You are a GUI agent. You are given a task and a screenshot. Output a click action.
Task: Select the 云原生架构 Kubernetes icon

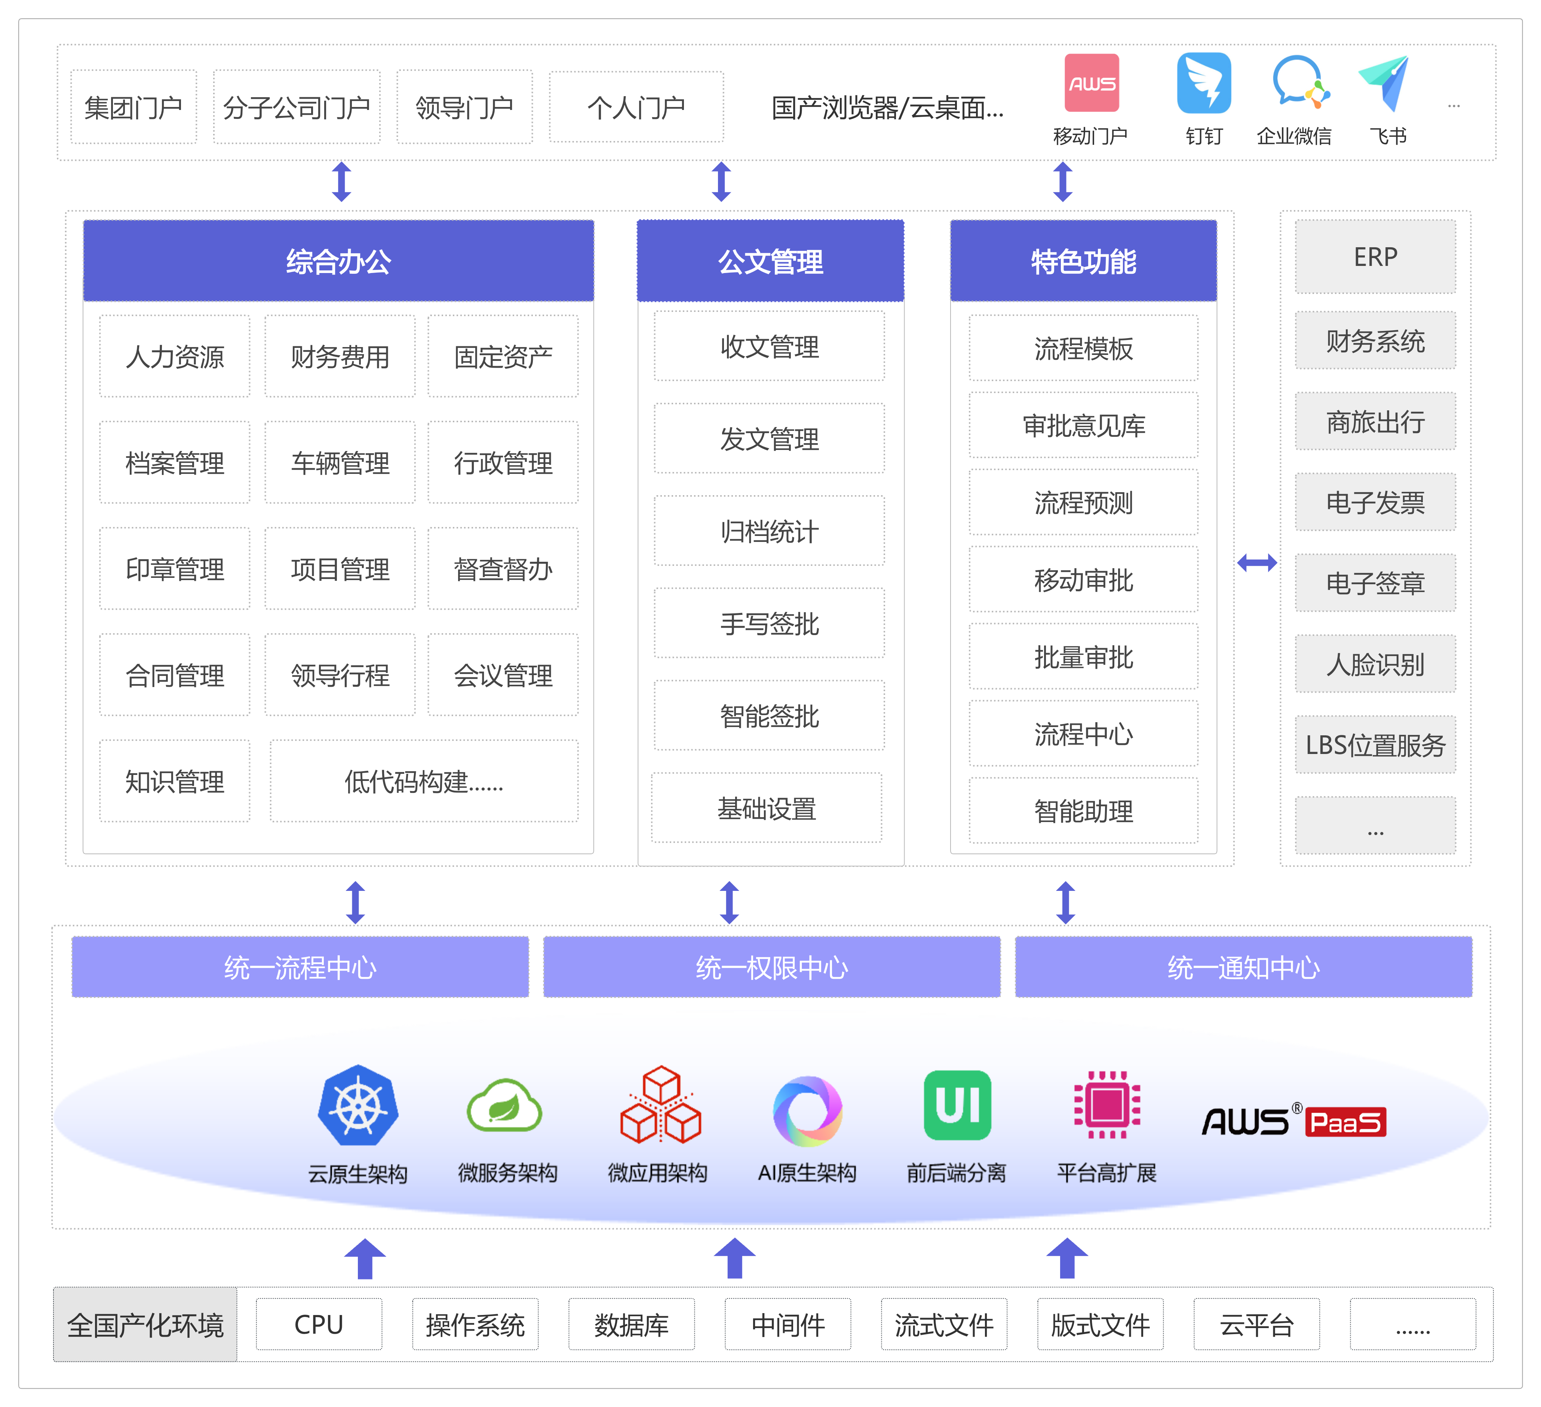pos(358,1105)
